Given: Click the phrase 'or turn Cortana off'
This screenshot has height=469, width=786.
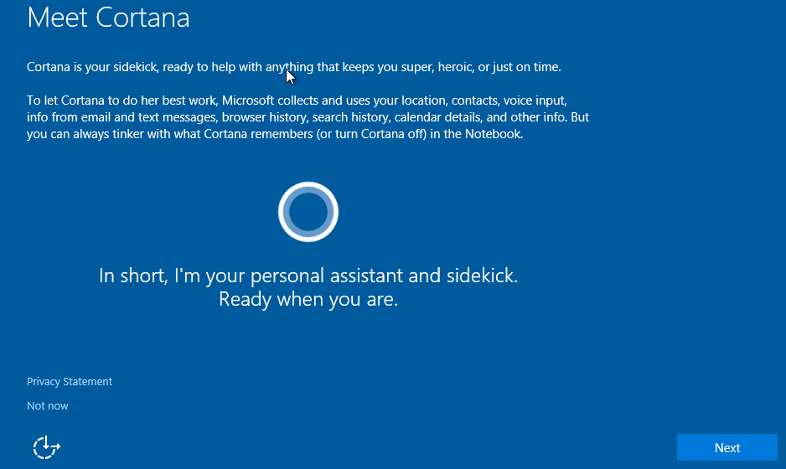Looking at the screenshot, I should click(x=374, y=134).
